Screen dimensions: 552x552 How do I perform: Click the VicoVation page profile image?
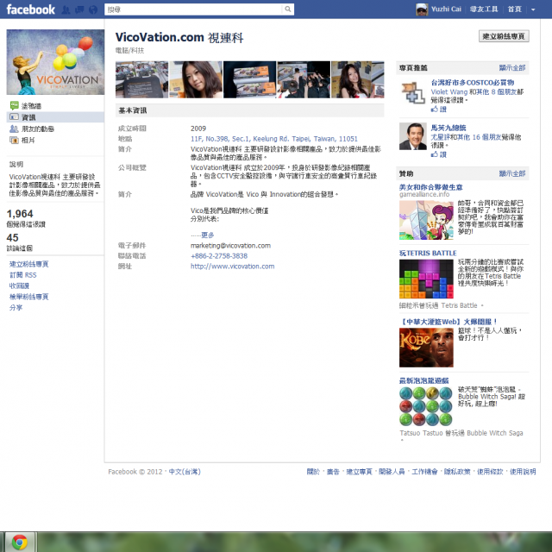[x=55, y=62]
